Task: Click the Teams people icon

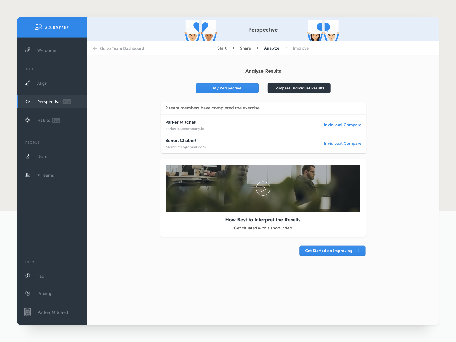Action: [28, 175]
